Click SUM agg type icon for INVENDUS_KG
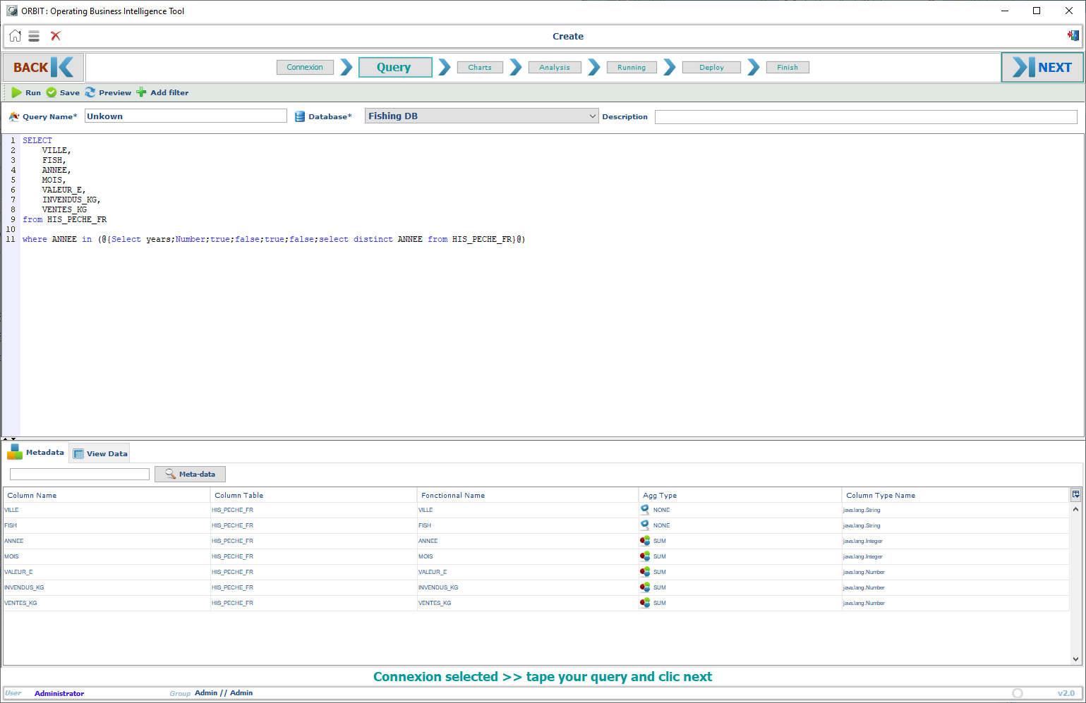 click(645, 587)
